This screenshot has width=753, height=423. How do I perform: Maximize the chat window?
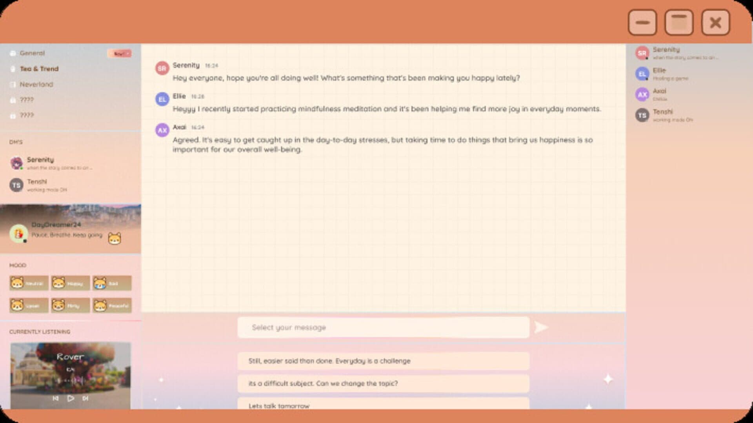click(x=679, y=22)
